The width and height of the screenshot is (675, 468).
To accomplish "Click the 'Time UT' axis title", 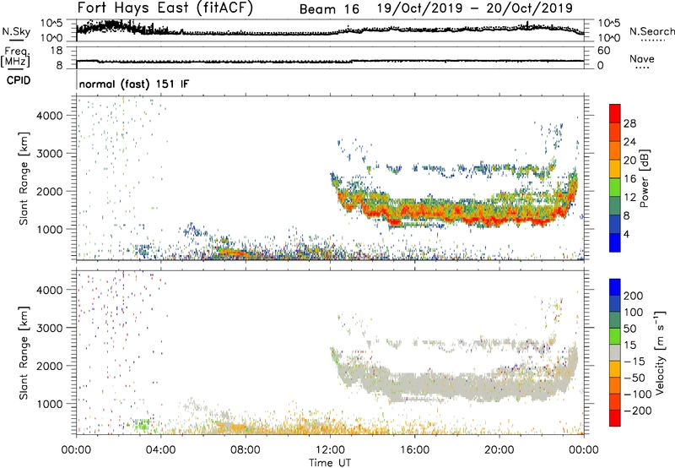I will (x=330, y=463).
